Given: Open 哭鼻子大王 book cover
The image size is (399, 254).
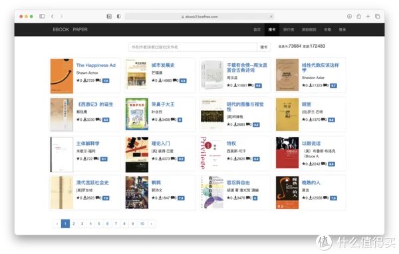Looking at the screenshot, I should pyautogui.click(x=137, y=114).
